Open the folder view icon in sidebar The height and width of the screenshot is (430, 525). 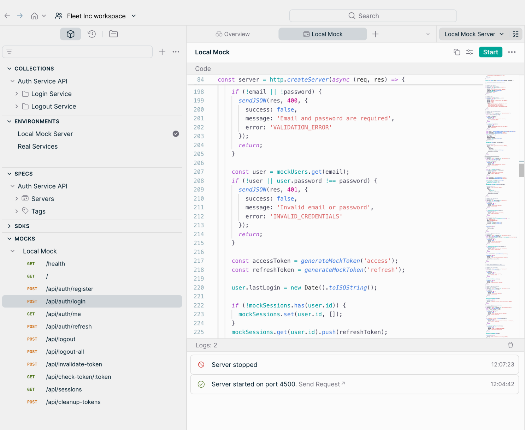113,34
